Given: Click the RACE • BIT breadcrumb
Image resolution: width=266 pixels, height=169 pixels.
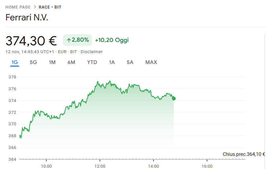Looking at the screenshot, I should pos(50,7).
